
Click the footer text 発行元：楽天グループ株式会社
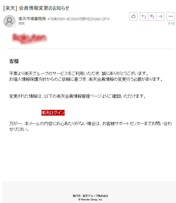click(90, 196)
